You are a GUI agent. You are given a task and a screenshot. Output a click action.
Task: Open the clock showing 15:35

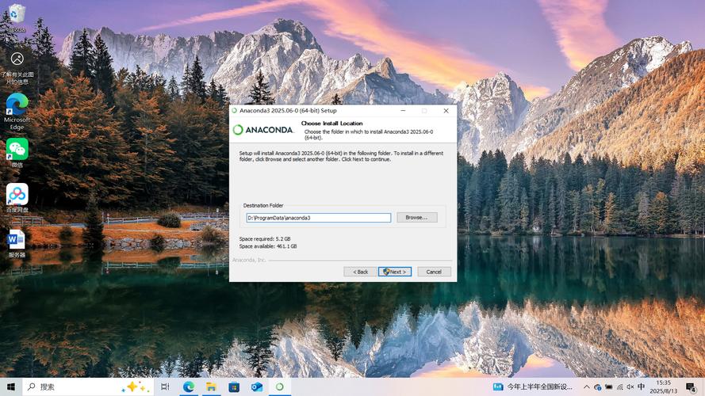coord(663,386)
